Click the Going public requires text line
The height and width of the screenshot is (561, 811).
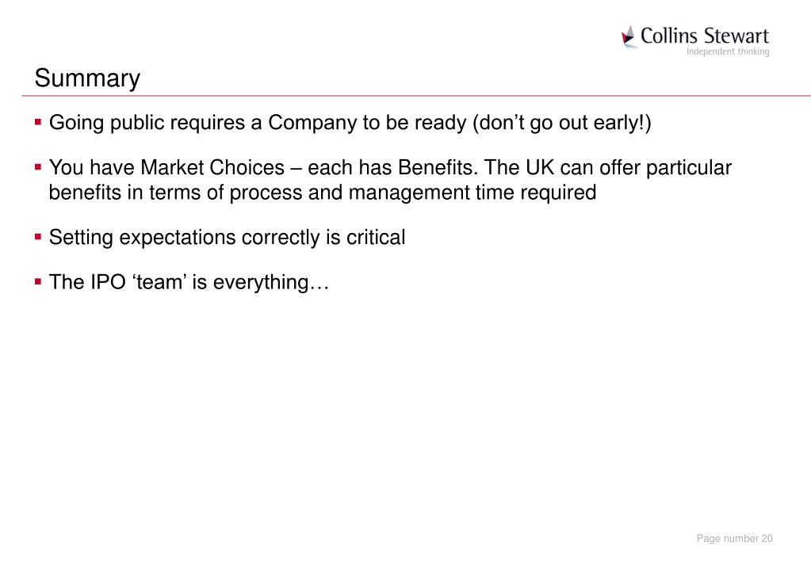350,123
